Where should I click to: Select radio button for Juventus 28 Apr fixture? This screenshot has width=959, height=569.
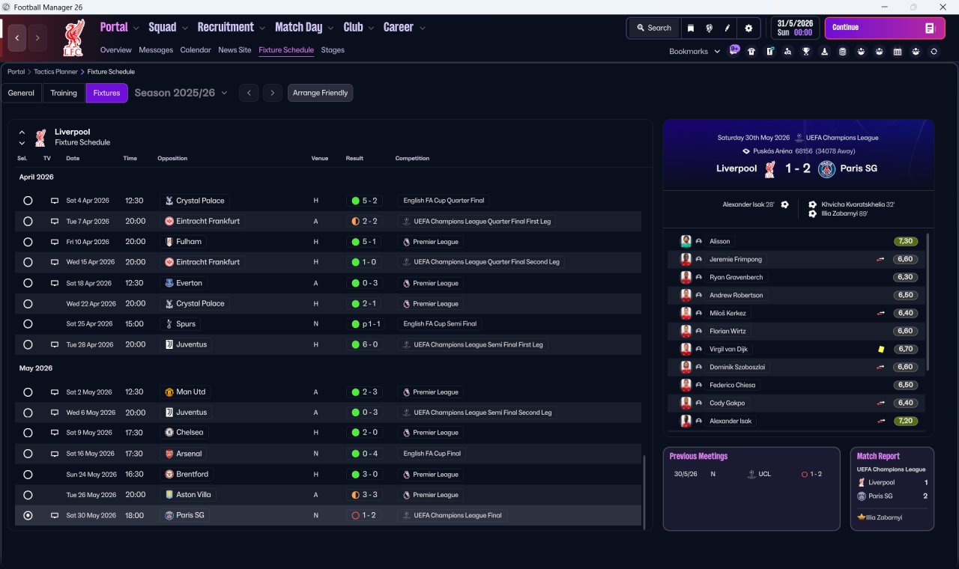(x=28, y=344)
